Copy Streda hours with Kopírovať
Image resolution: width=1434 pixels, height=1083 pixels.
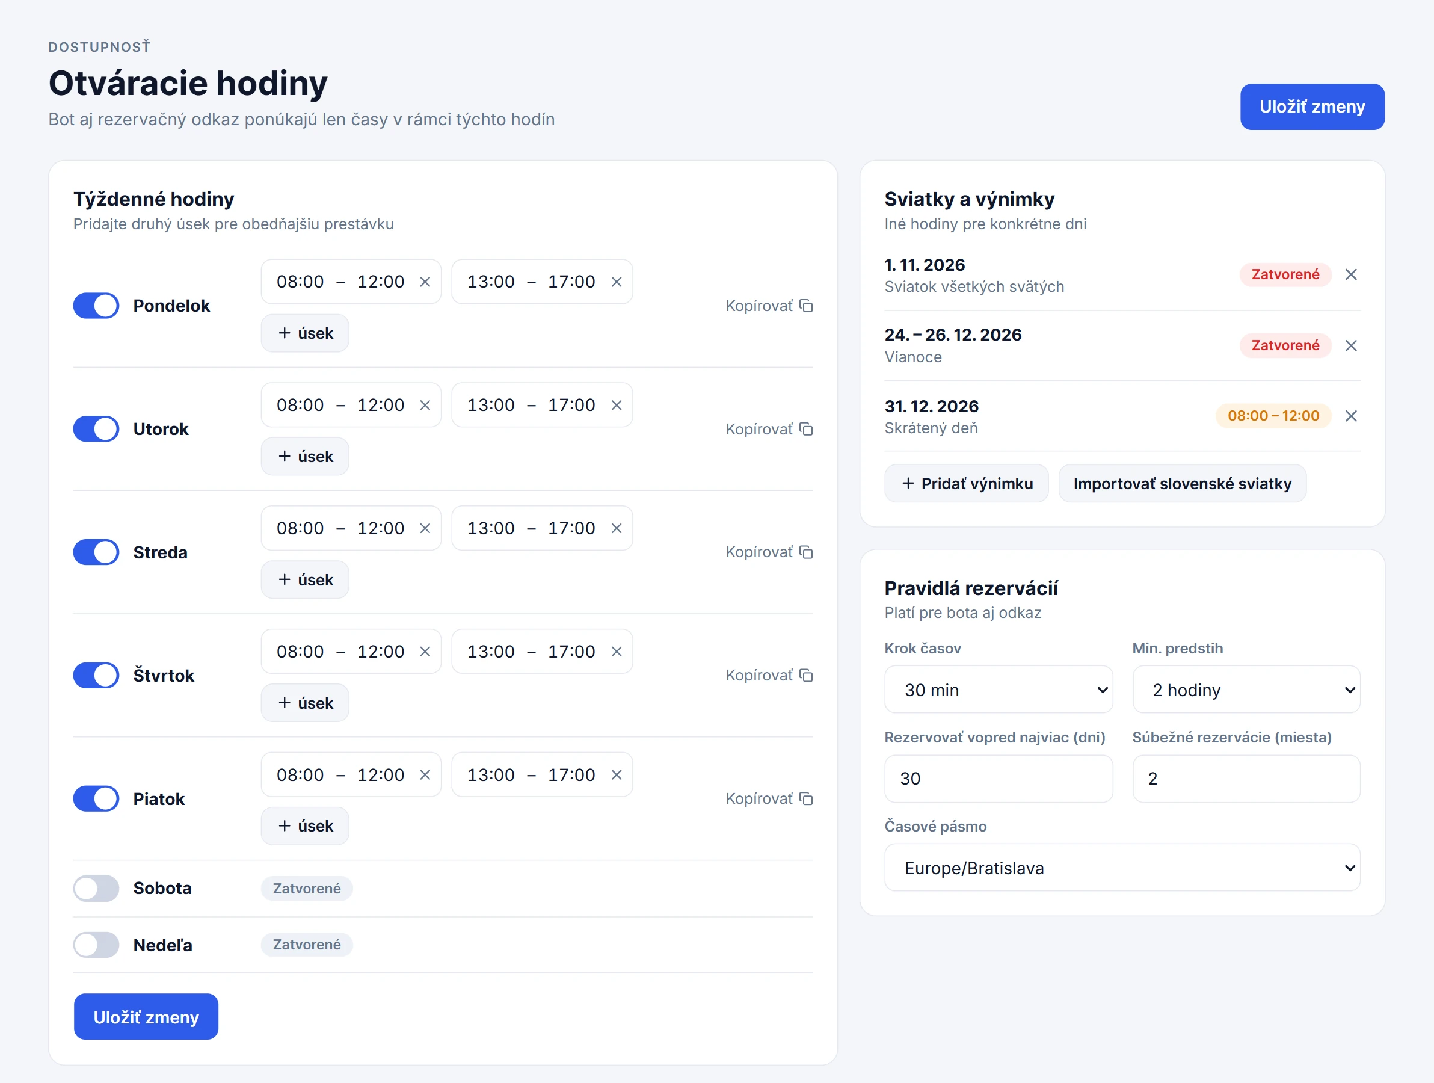(769, 552)
